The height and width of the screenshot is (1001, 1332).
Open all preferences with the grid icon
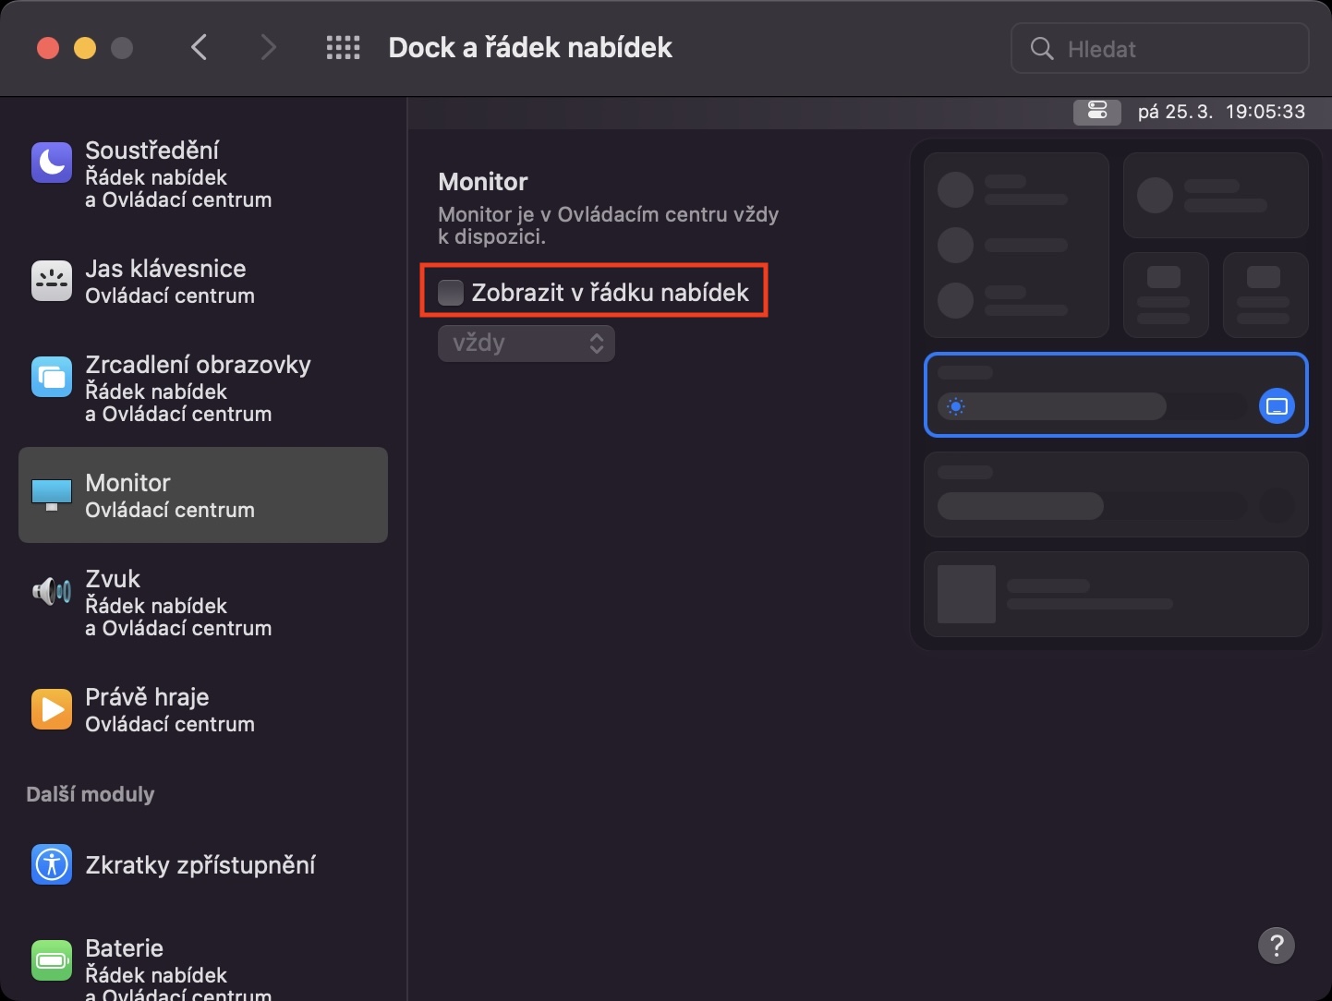343,47
